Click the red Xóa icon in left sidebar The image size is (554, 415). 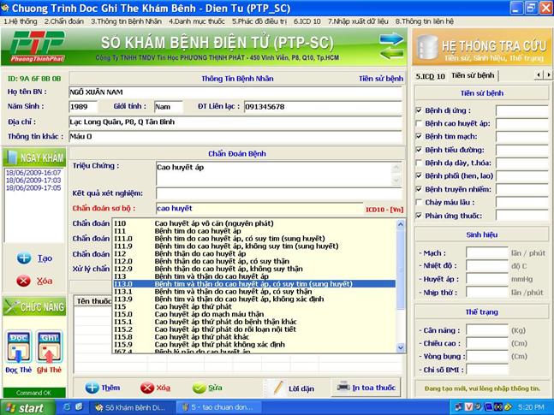coord(23,281)
